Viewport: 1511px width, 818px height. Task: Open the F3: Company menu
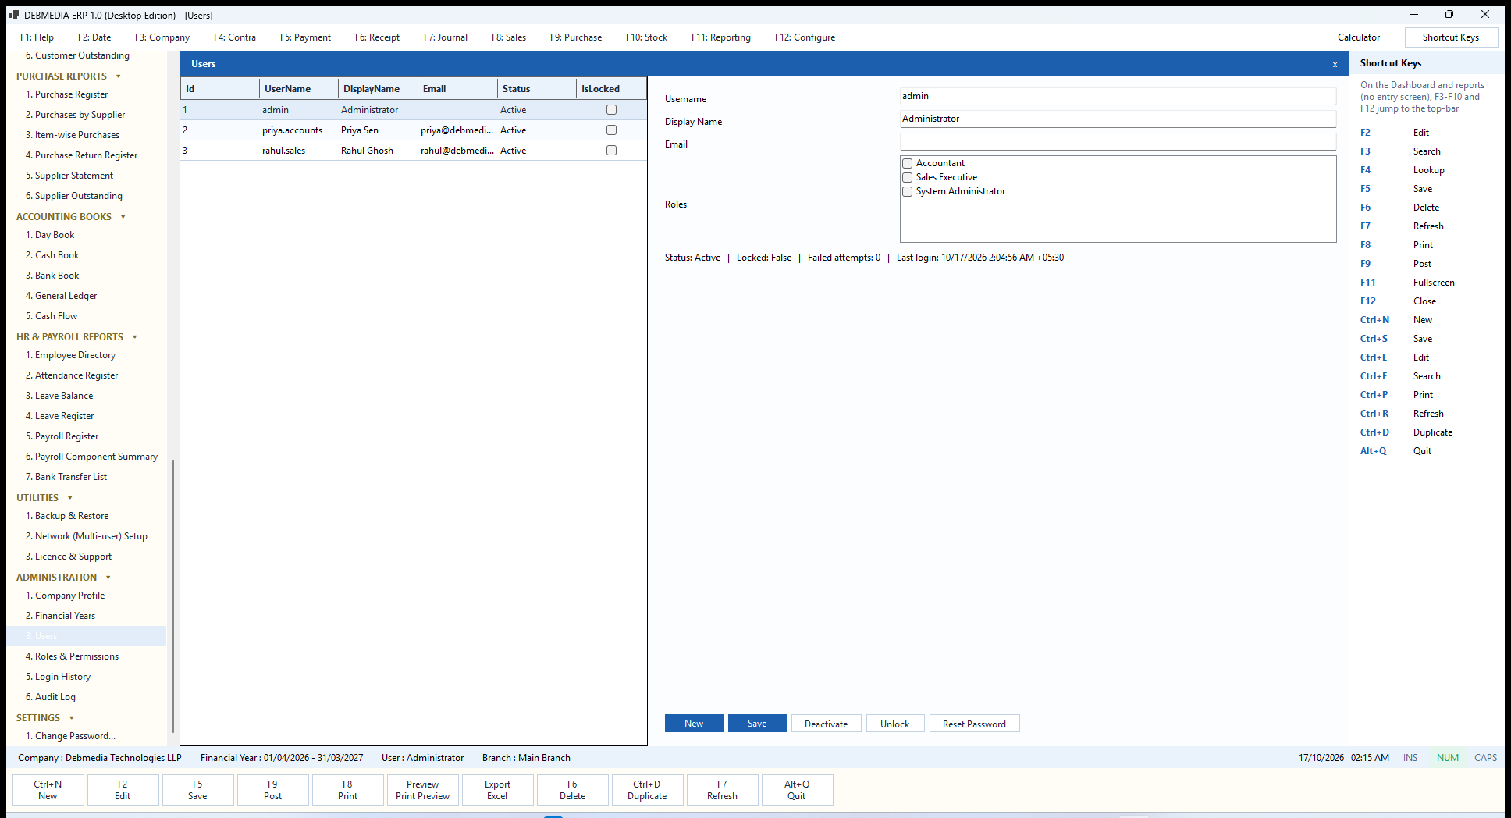(162, 37)
